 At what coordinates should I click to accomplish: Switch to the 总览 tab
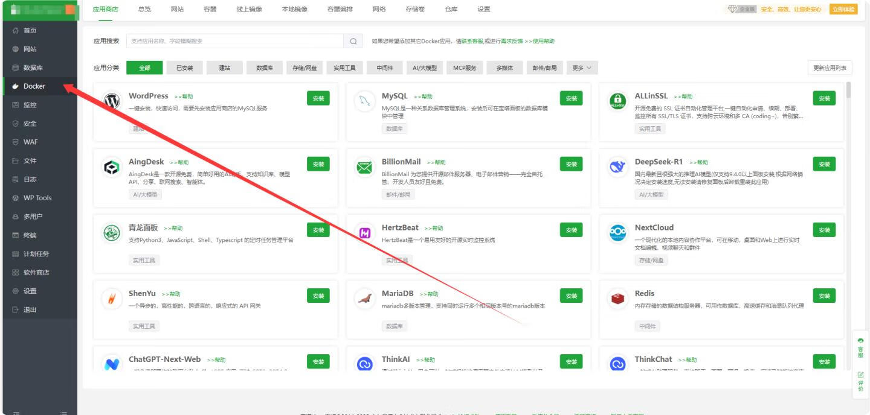pyautogui.click(x=144, y=10)
